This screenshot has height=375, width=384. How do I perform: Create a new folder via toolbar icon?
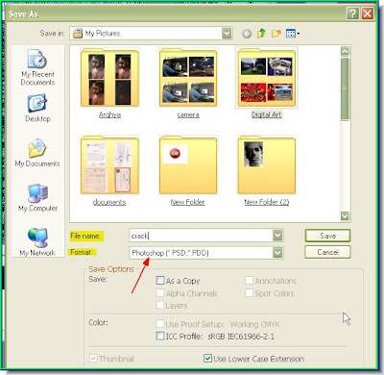click(x=276, y=34)
